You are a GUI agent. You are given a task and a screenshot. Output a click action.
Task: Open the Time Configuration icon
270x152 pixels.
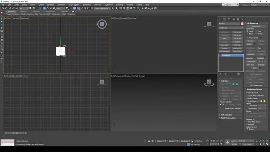(x=221, y=144)
